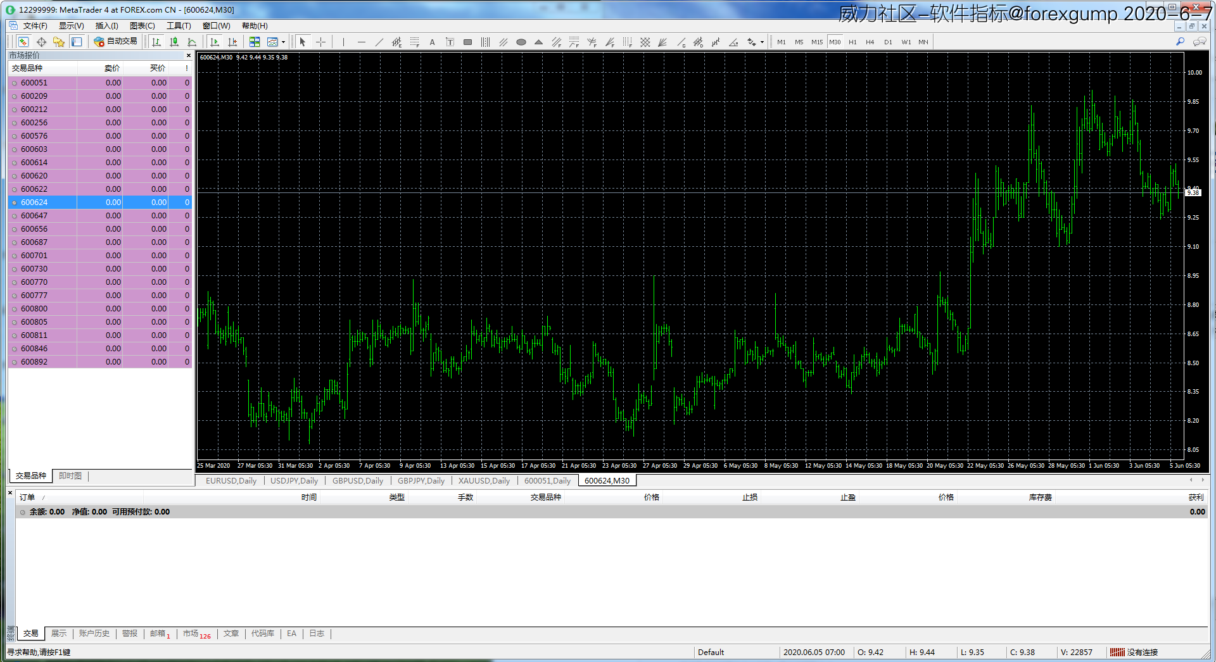Select the trendline drawing tool

pos(379,42)
